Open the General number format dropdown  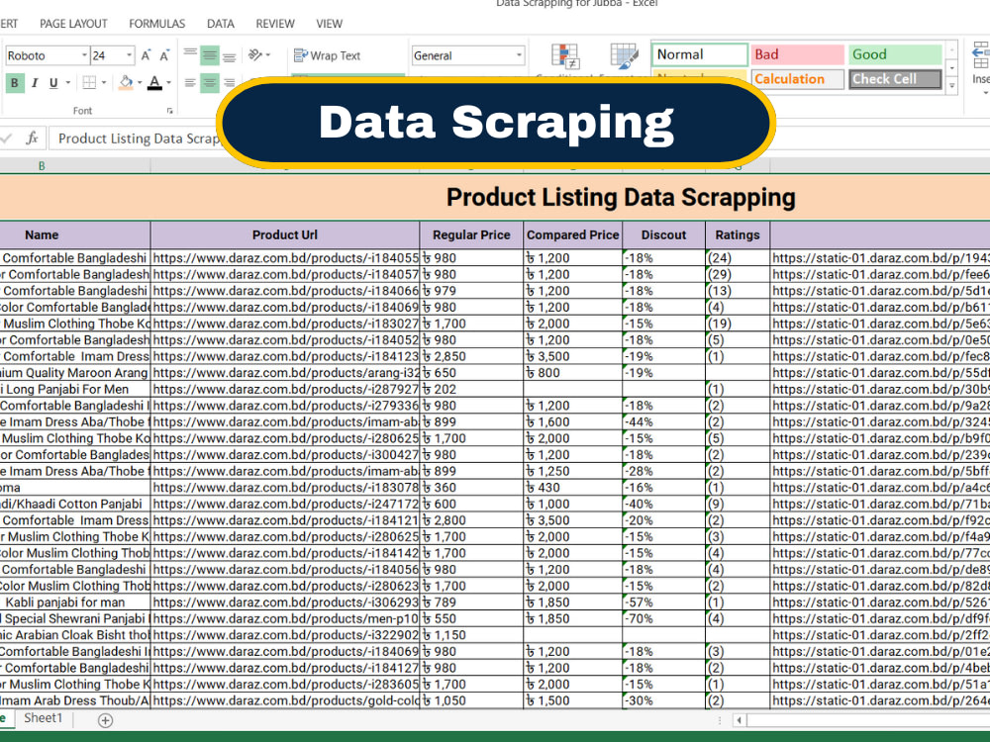(x=519, y=55)
